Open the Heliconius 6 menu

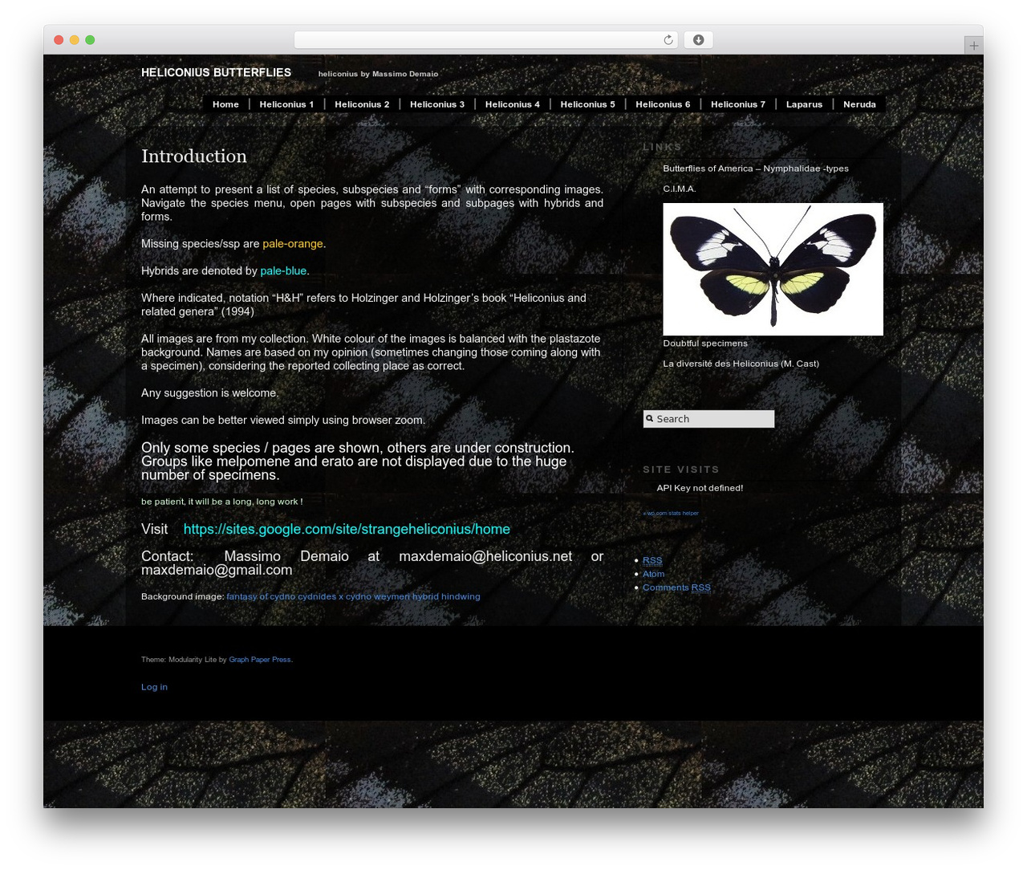(663, 104)
